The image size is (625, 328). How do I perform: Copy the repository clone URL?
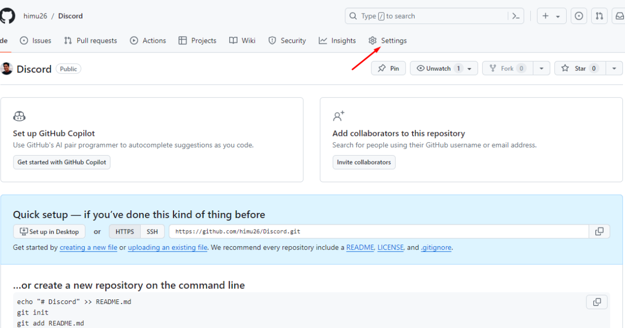point(599,232)
